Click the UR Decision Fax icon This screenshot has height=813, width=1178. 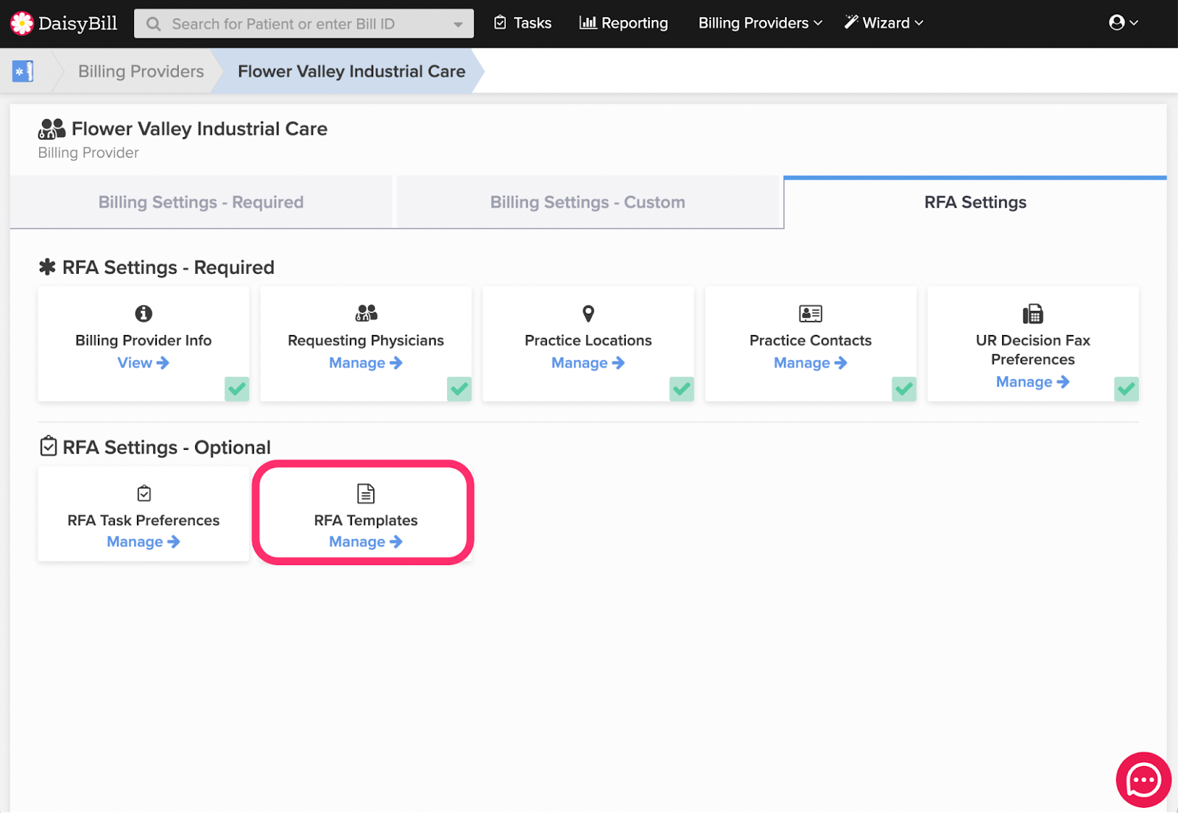(1032, 314)
